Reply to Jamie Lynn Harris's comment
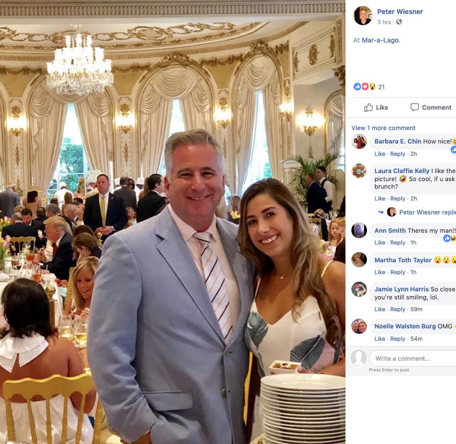 (398, 309)
